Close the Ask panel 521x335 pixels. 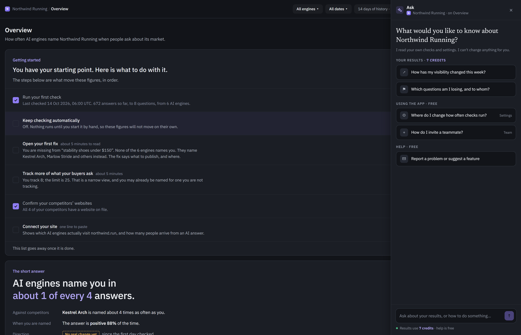click(x=511, y=10)
